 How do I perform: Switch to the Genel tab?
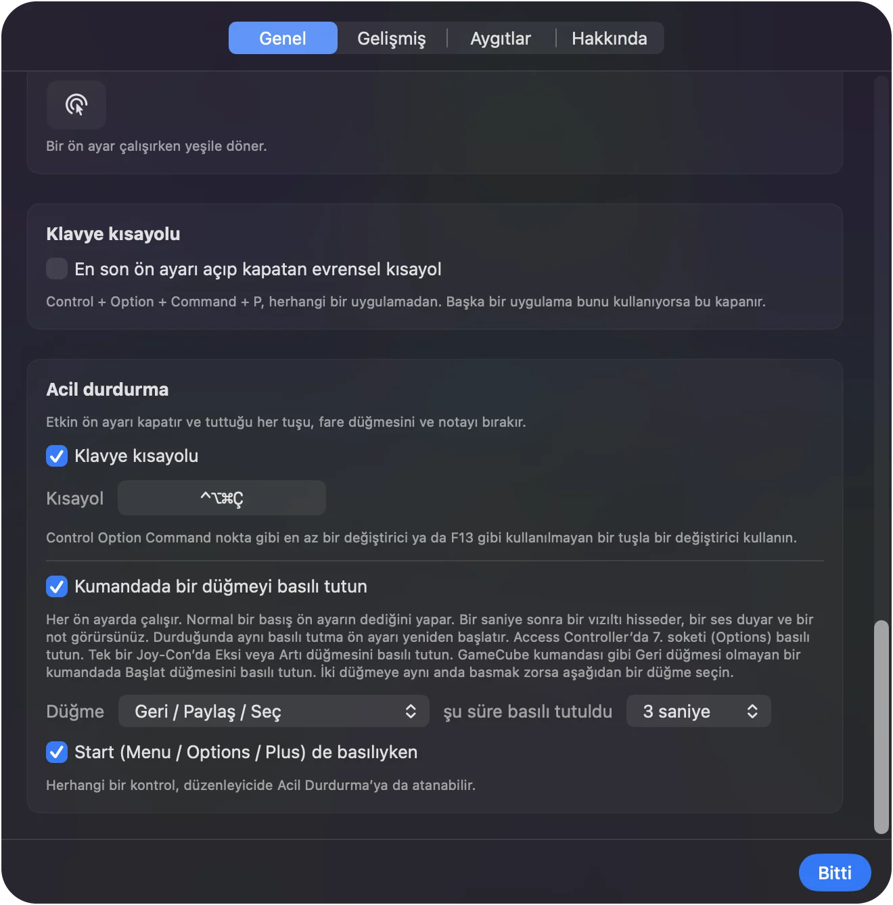283,38
